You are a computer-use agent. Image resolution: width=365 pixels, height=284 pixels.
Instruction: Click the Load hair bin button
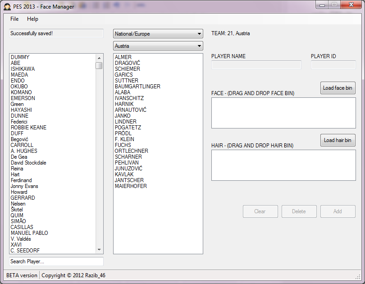point(338,140)
